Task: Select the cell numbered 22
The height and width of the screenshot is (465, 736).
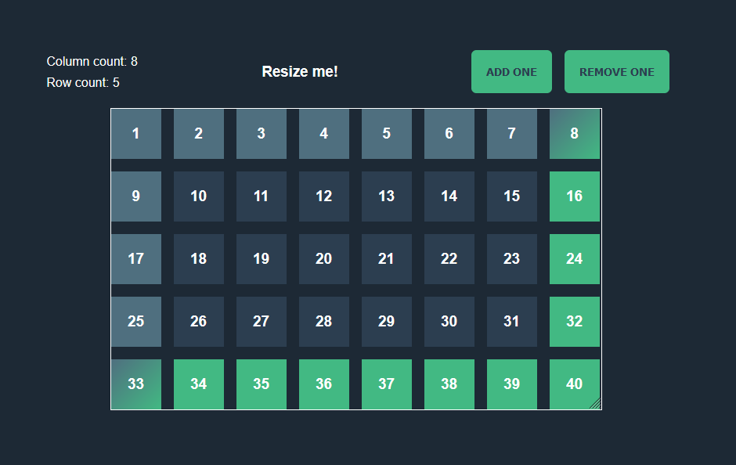Action: point(449,259)
